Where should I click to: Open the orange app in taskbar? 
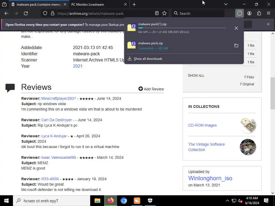(137, 201)
